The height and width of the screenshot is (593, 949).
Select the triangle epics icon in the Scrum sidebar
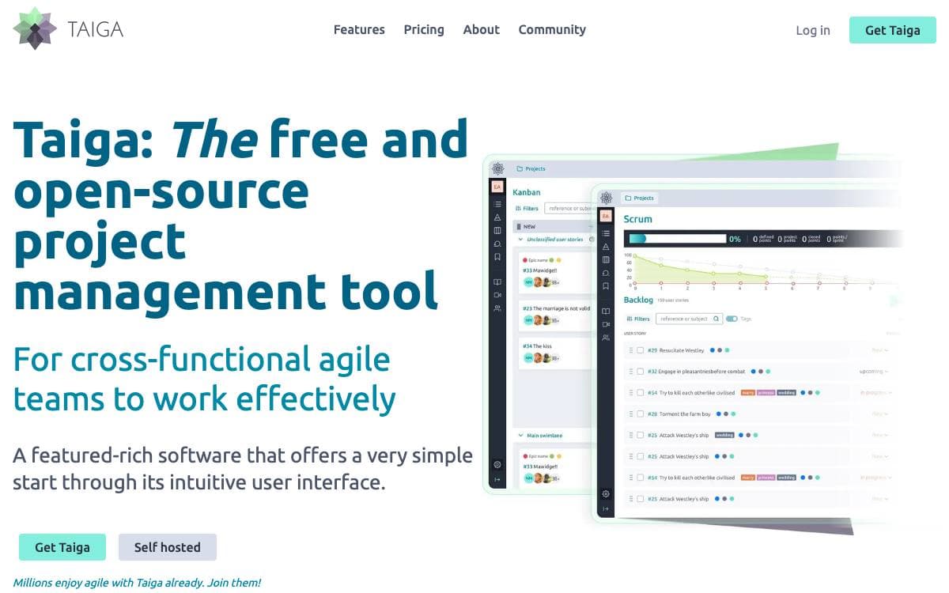(606, 247)
